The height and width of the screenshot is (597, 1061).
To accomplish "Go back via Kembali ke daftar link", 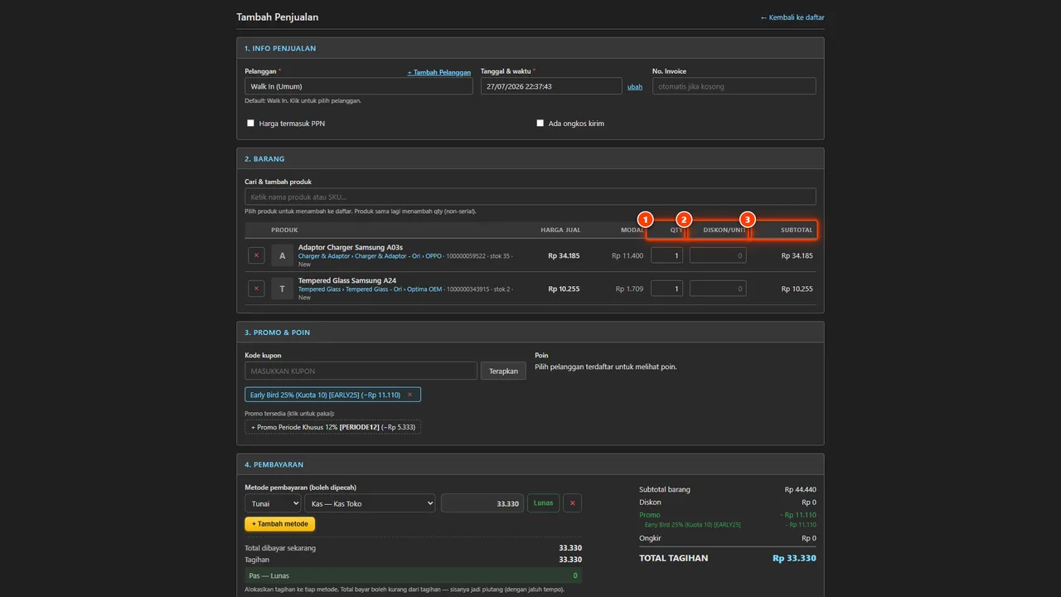I will [792, 17].
